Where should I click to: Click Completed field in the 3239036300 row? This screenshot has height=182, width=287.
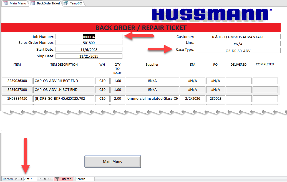[265, 81]
